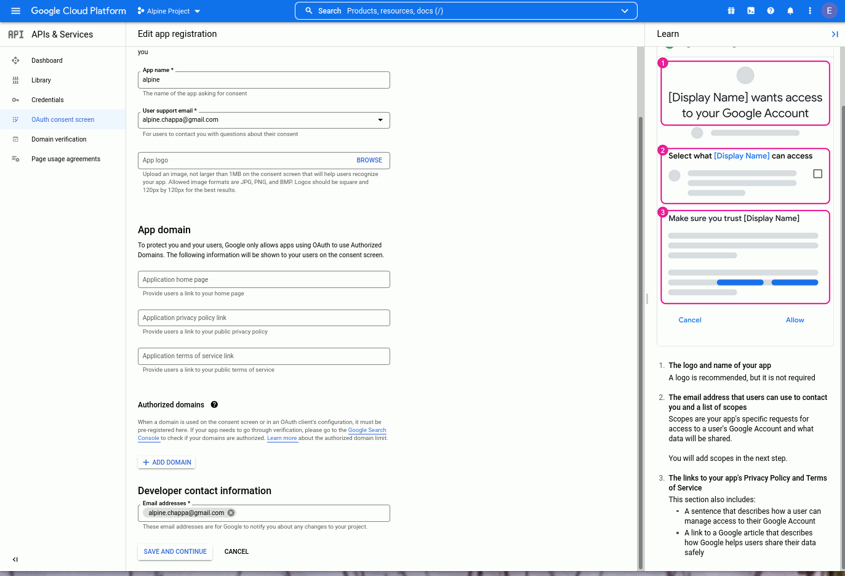Click the OAuth consent screen icon
This screenshot has height=576, width=845.
(15, 119)
